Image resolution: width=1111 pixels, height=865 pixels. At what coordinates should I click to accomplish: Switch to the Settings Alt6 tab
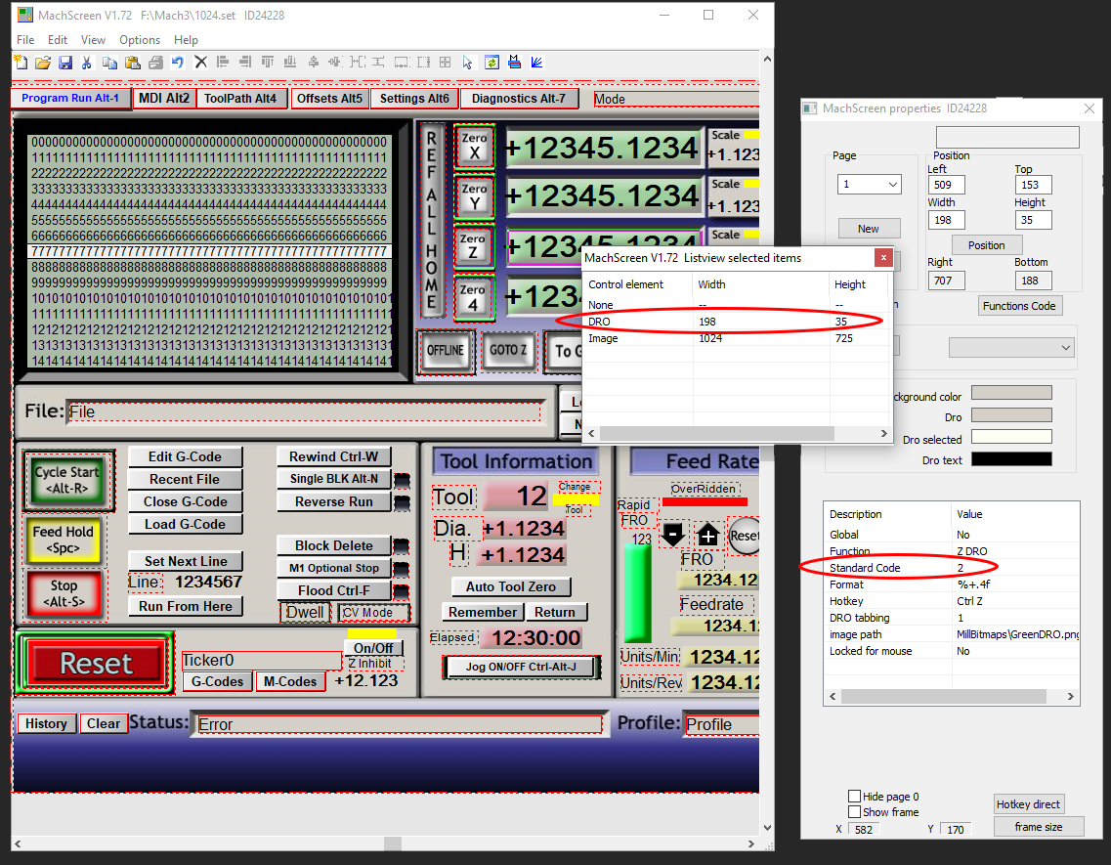point(414,98)
